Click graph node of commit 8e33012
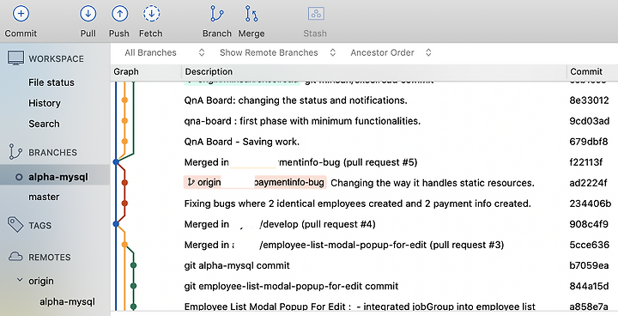The height and width of the screenshot is (316, 618). (x=124, y=100)
